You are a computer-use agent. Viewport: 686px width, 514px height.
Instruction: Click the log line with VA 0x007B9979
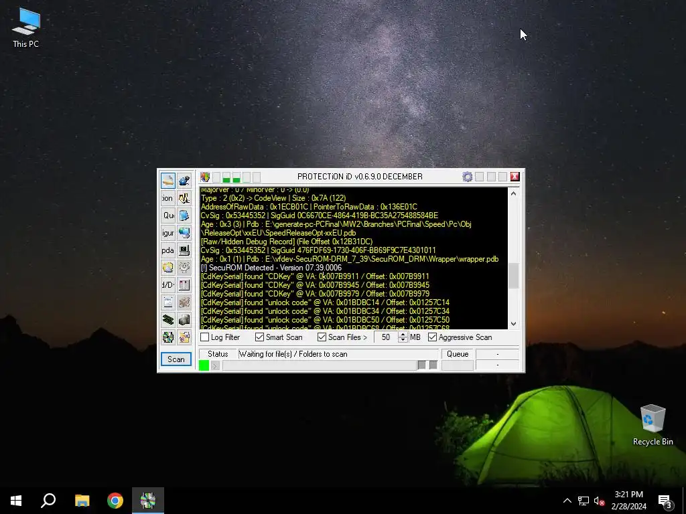click(x=315, y=294)
